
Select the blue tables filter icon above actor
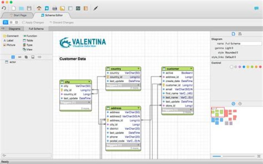pos(13,57)
